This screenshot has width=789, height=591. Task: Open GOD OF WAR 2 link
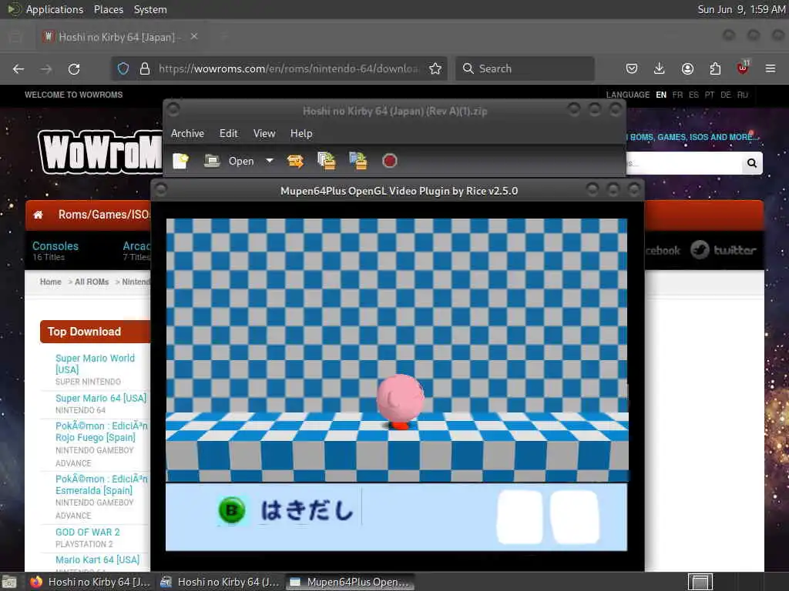pos(88,533)
